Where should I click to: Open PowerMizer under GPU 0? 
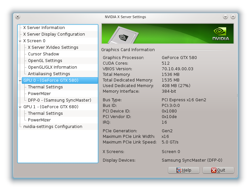coord(40,93)
